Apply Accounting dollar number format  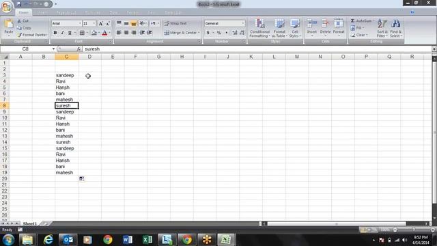coord(208,33)
